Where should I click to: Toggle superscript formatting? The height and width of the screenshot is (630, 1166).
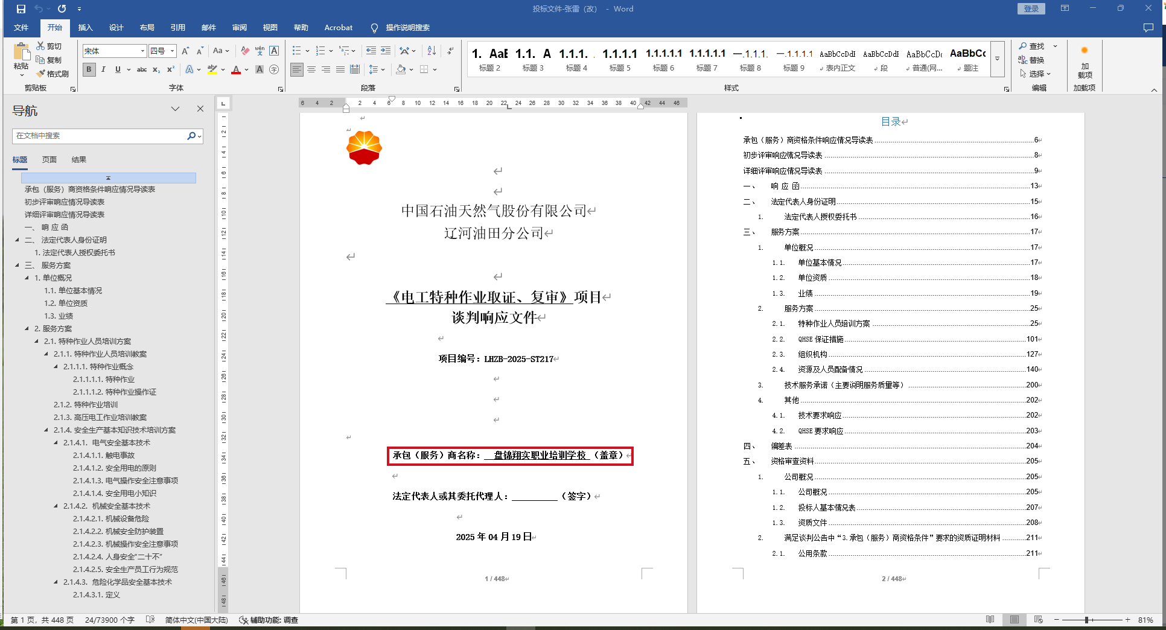[171, 69]
